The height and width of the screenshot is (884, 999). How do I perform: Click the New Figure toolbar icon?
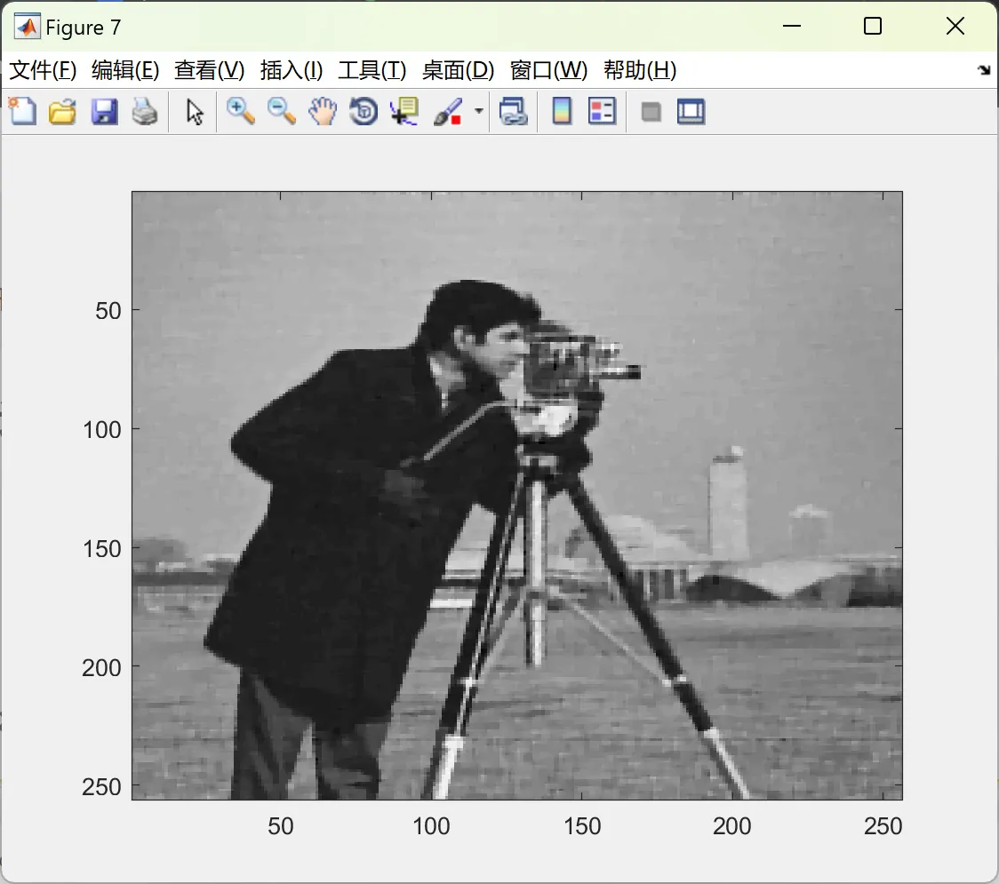(x=23, y=111)
